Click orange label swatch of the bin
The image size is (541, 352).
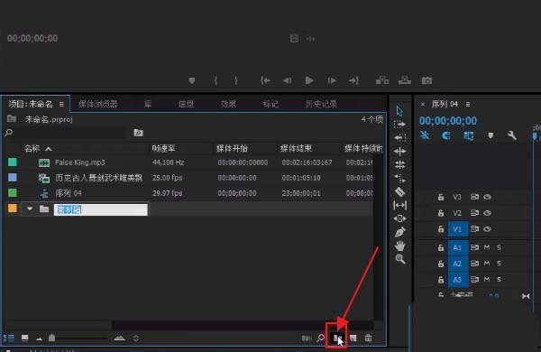click(x=13, y=208)
